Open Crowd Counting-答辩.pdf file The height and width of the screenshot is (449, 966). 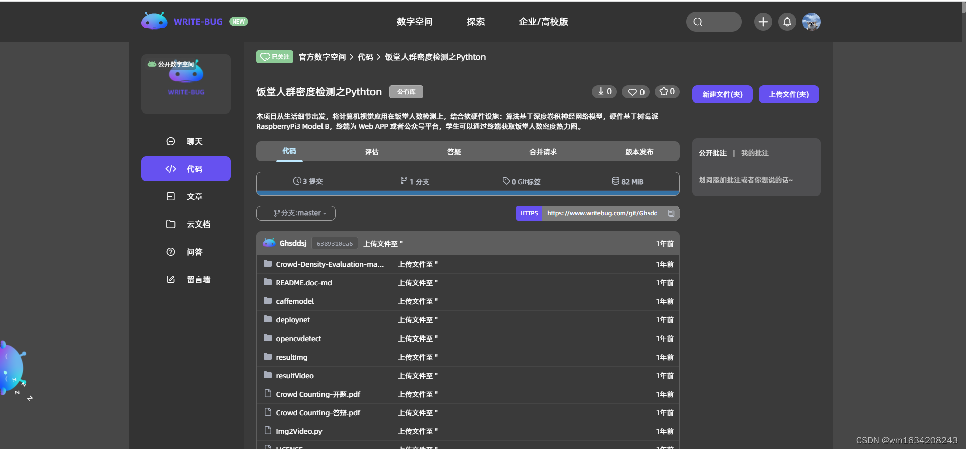[x=318, y=413]
